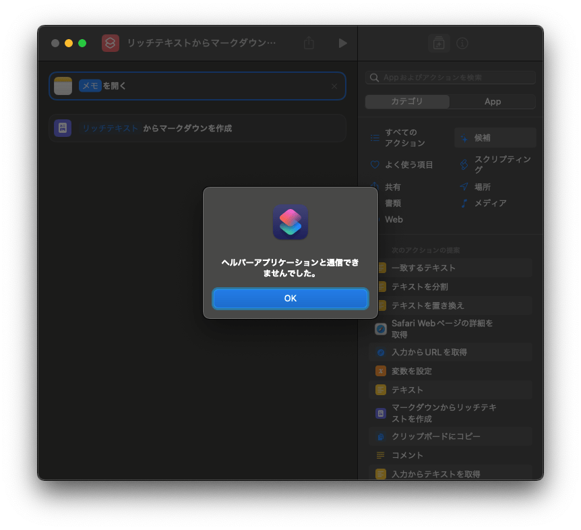Add the テキストを分割 action
The width and height of the screenshot is (581, 530).
450,287
